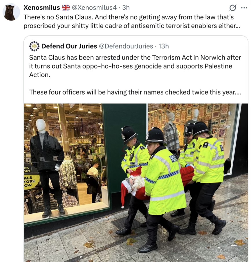The width and height of the screenshot is (251, 262).
Task: Click the UK flag emoji beside Xenosmilus
Action: pos(66,8)
